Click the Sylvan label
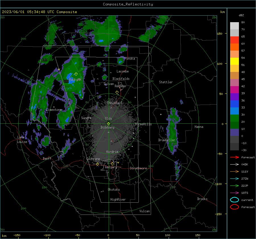The image size is (256, 239). 109,84
